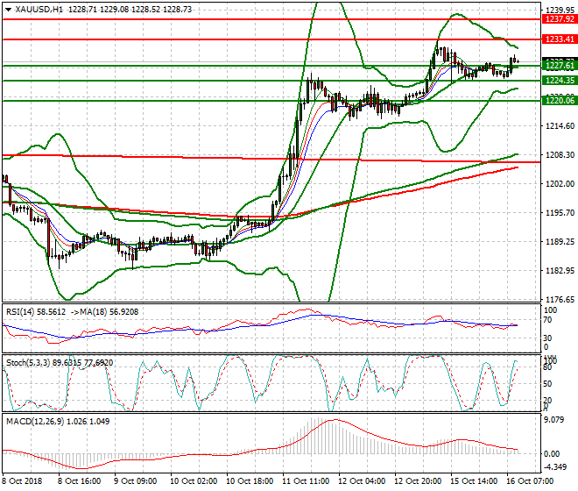Click the 1202.00 price scale value

(560, 184)
